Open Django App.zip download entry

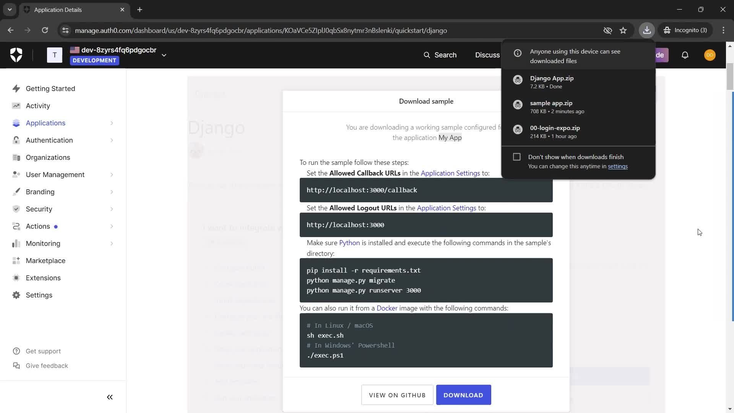[578, 82]
